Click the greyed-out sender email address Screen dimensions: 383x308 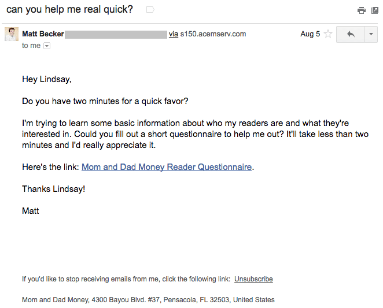click(116, 34)
